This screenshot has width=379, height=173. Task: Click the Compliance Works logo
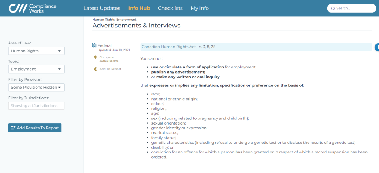(x=33, y=8)
